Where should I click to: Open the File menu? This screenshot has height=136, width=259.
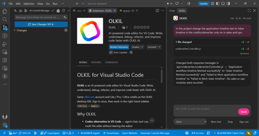tap(10, 3)
